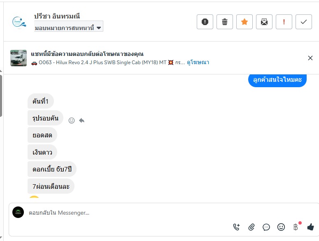The width and height of the screenshot is (319, 241).
Task: Flag conversation as priority with red exclamation
Action: coord(284,22)
